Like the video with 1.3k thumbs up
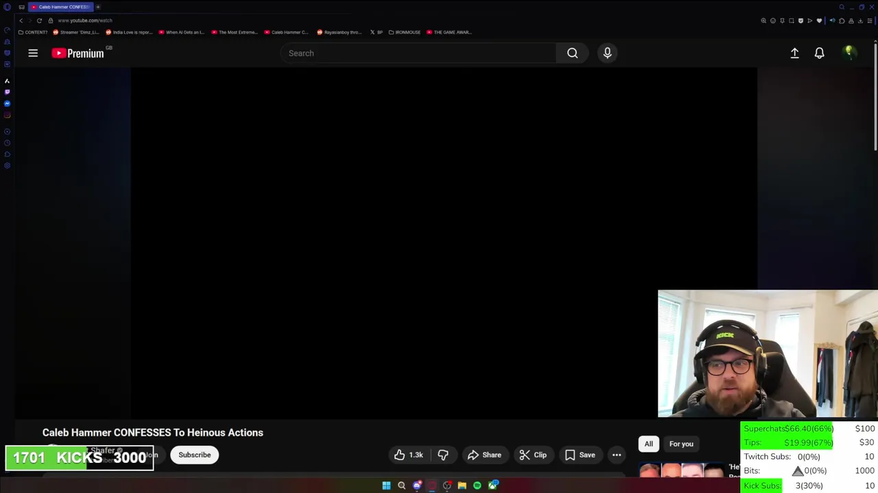Image resolution: width=878 pixels, height=493 pixels. point(410,455)
